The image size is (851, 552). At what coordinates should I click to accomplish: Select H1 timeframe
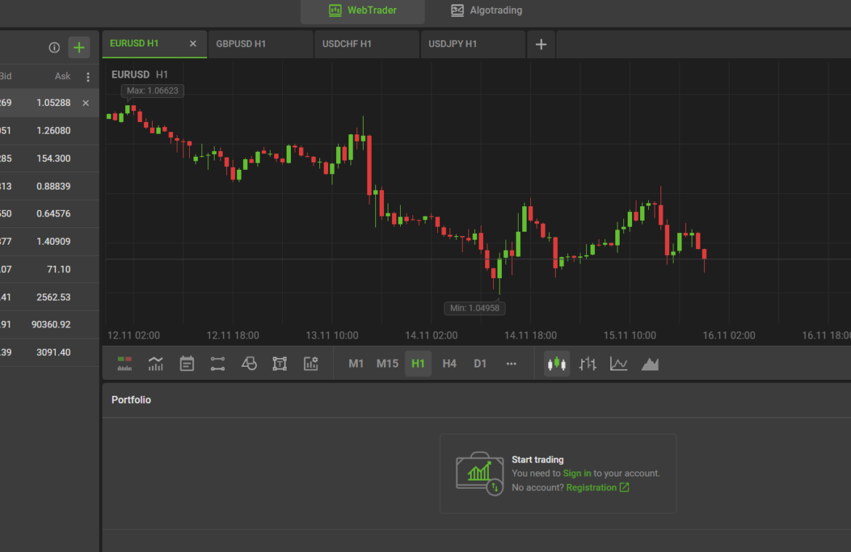pos(418,363)
